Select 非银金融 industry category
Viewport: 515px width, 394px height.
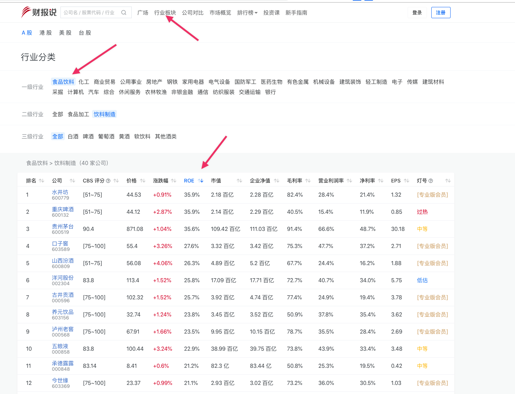[182, 92]
